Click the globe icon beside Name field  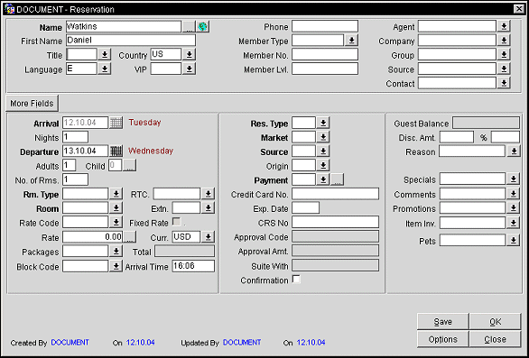tap(203, 26)
